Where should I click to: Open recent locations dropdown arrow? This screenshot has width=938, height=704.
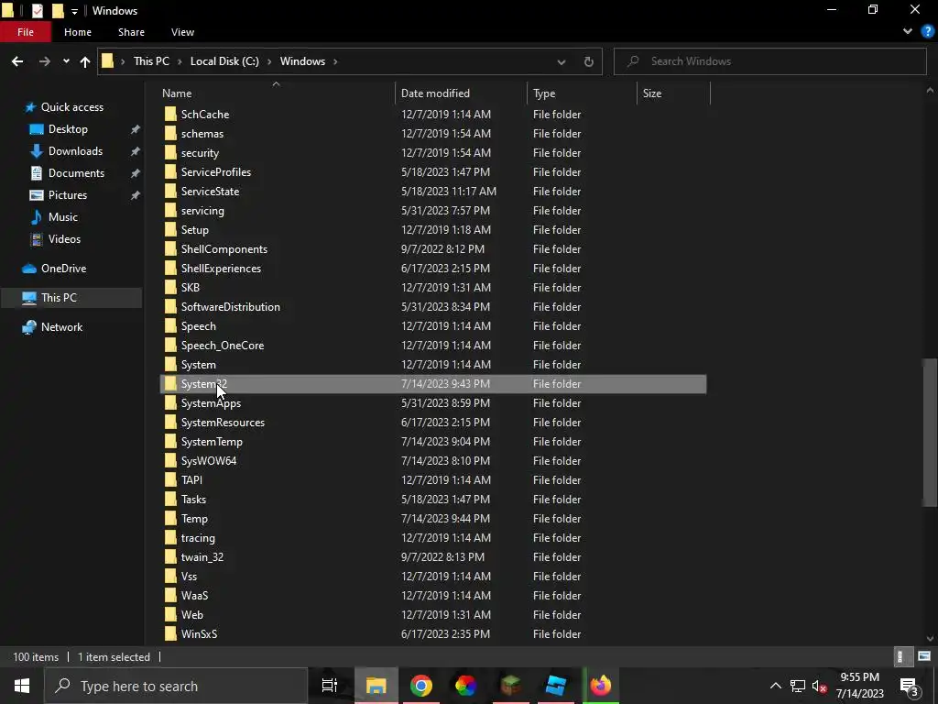point(66,61)
